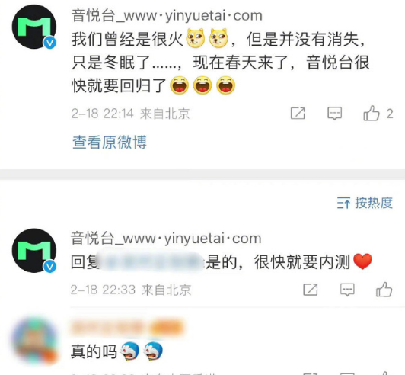Open the avatar beside the 22:33 reply
This screenshot has height=375, width=405.
pyautogui.click(x=34, y=250)
